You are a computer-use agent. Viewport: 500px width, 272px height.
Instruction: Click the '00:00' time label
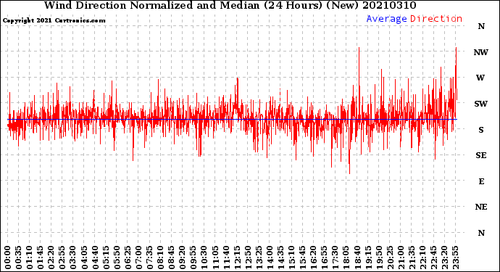click(x=8, y=257)
